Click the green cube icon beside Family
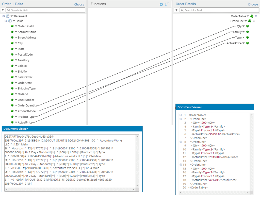 click(248, 32)
